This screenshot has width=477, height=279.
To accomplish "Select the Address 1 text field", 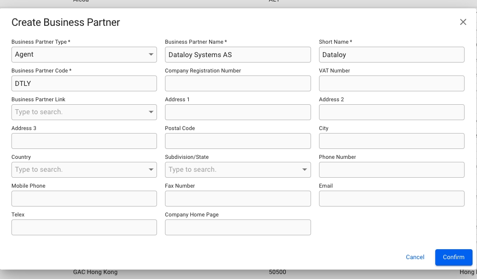I will point(238,112).
